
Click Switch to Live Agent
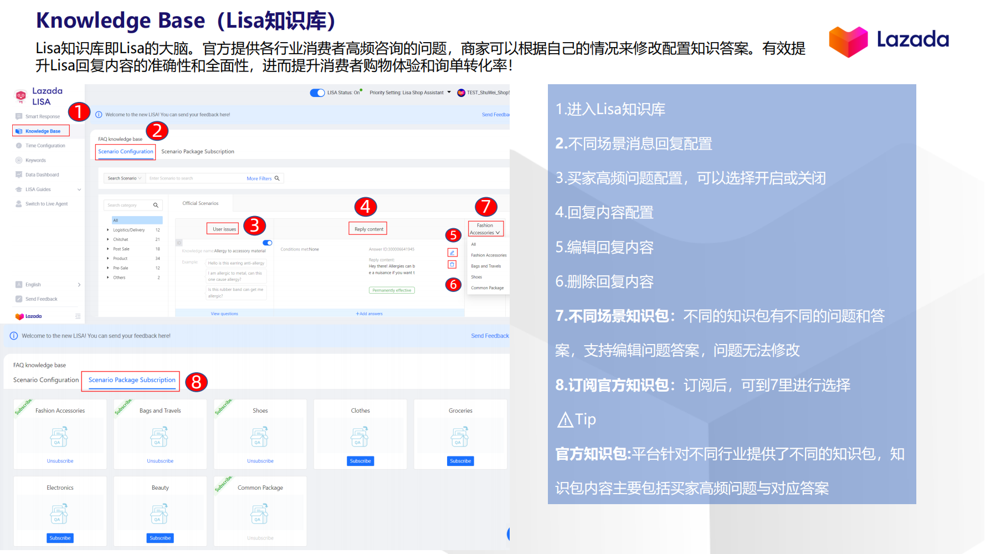(x=45, y=203)
